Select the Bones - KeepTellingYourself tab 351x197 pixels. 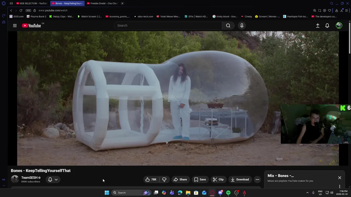(x=67, y=3)
